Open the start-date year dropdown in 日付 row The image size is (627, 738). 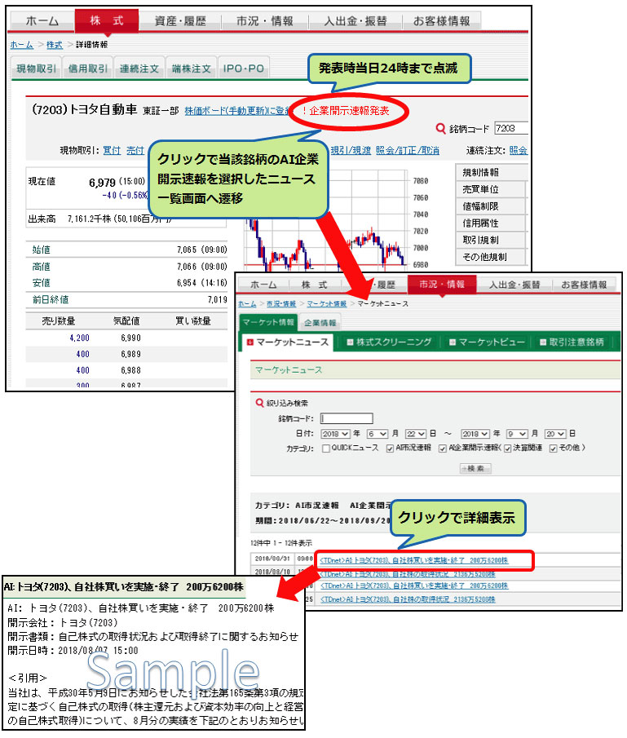[336, 434]
